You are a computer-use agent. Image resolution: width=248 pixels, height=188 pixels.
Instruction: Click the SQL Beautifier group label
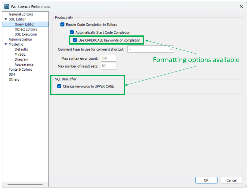pos(66,79)
